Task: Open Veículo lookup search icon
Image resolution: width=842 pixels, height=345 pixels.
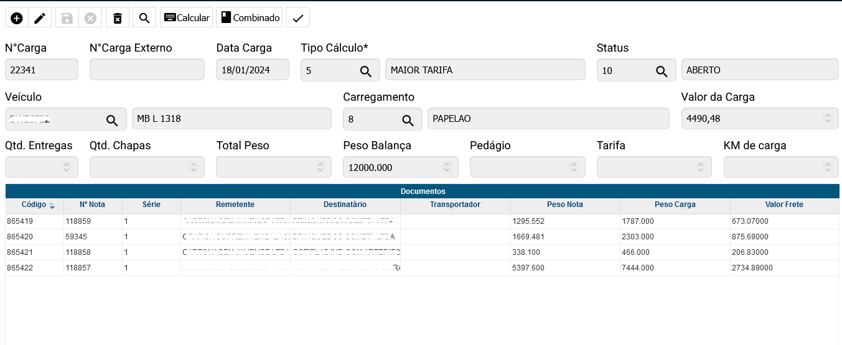Action: (x=111, y=120)
